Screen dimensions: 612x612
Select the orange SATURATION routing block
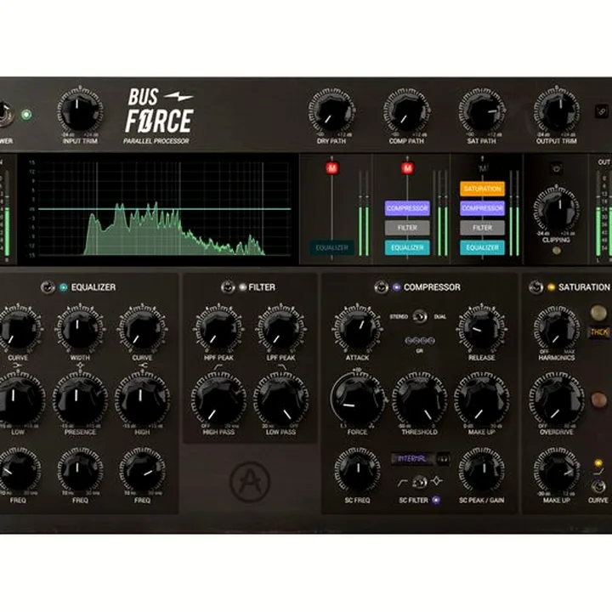click(483, 189)
